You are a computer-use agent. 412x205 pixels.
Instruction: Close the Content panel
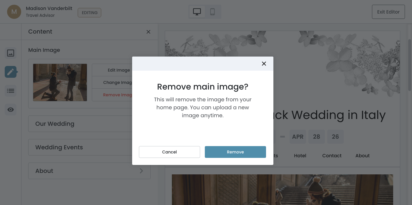click(x=148, y=32)
